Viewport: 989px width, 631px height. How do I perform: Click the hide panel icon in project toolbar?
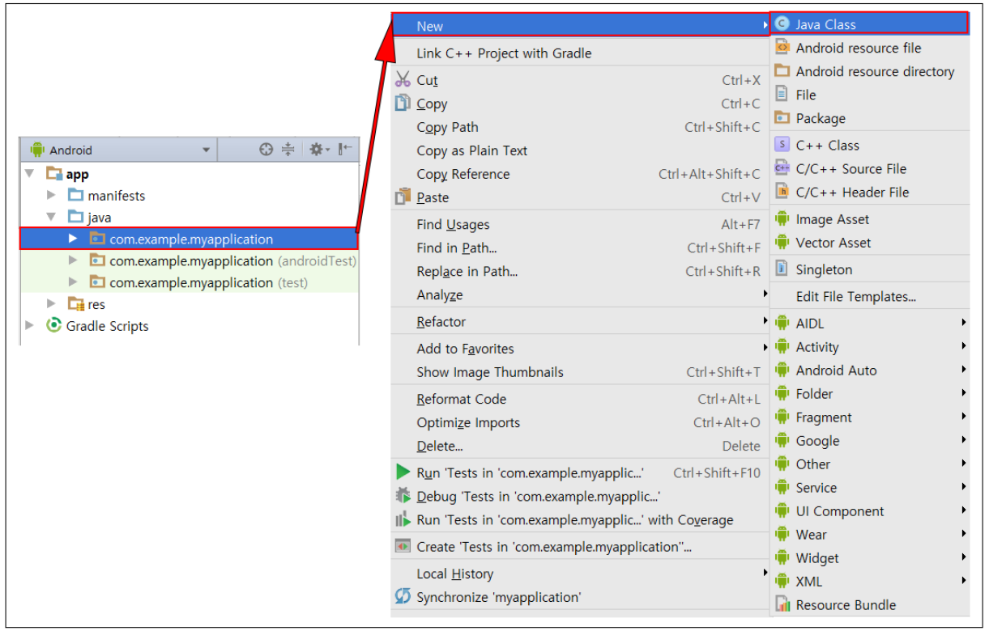pos(346,150)
